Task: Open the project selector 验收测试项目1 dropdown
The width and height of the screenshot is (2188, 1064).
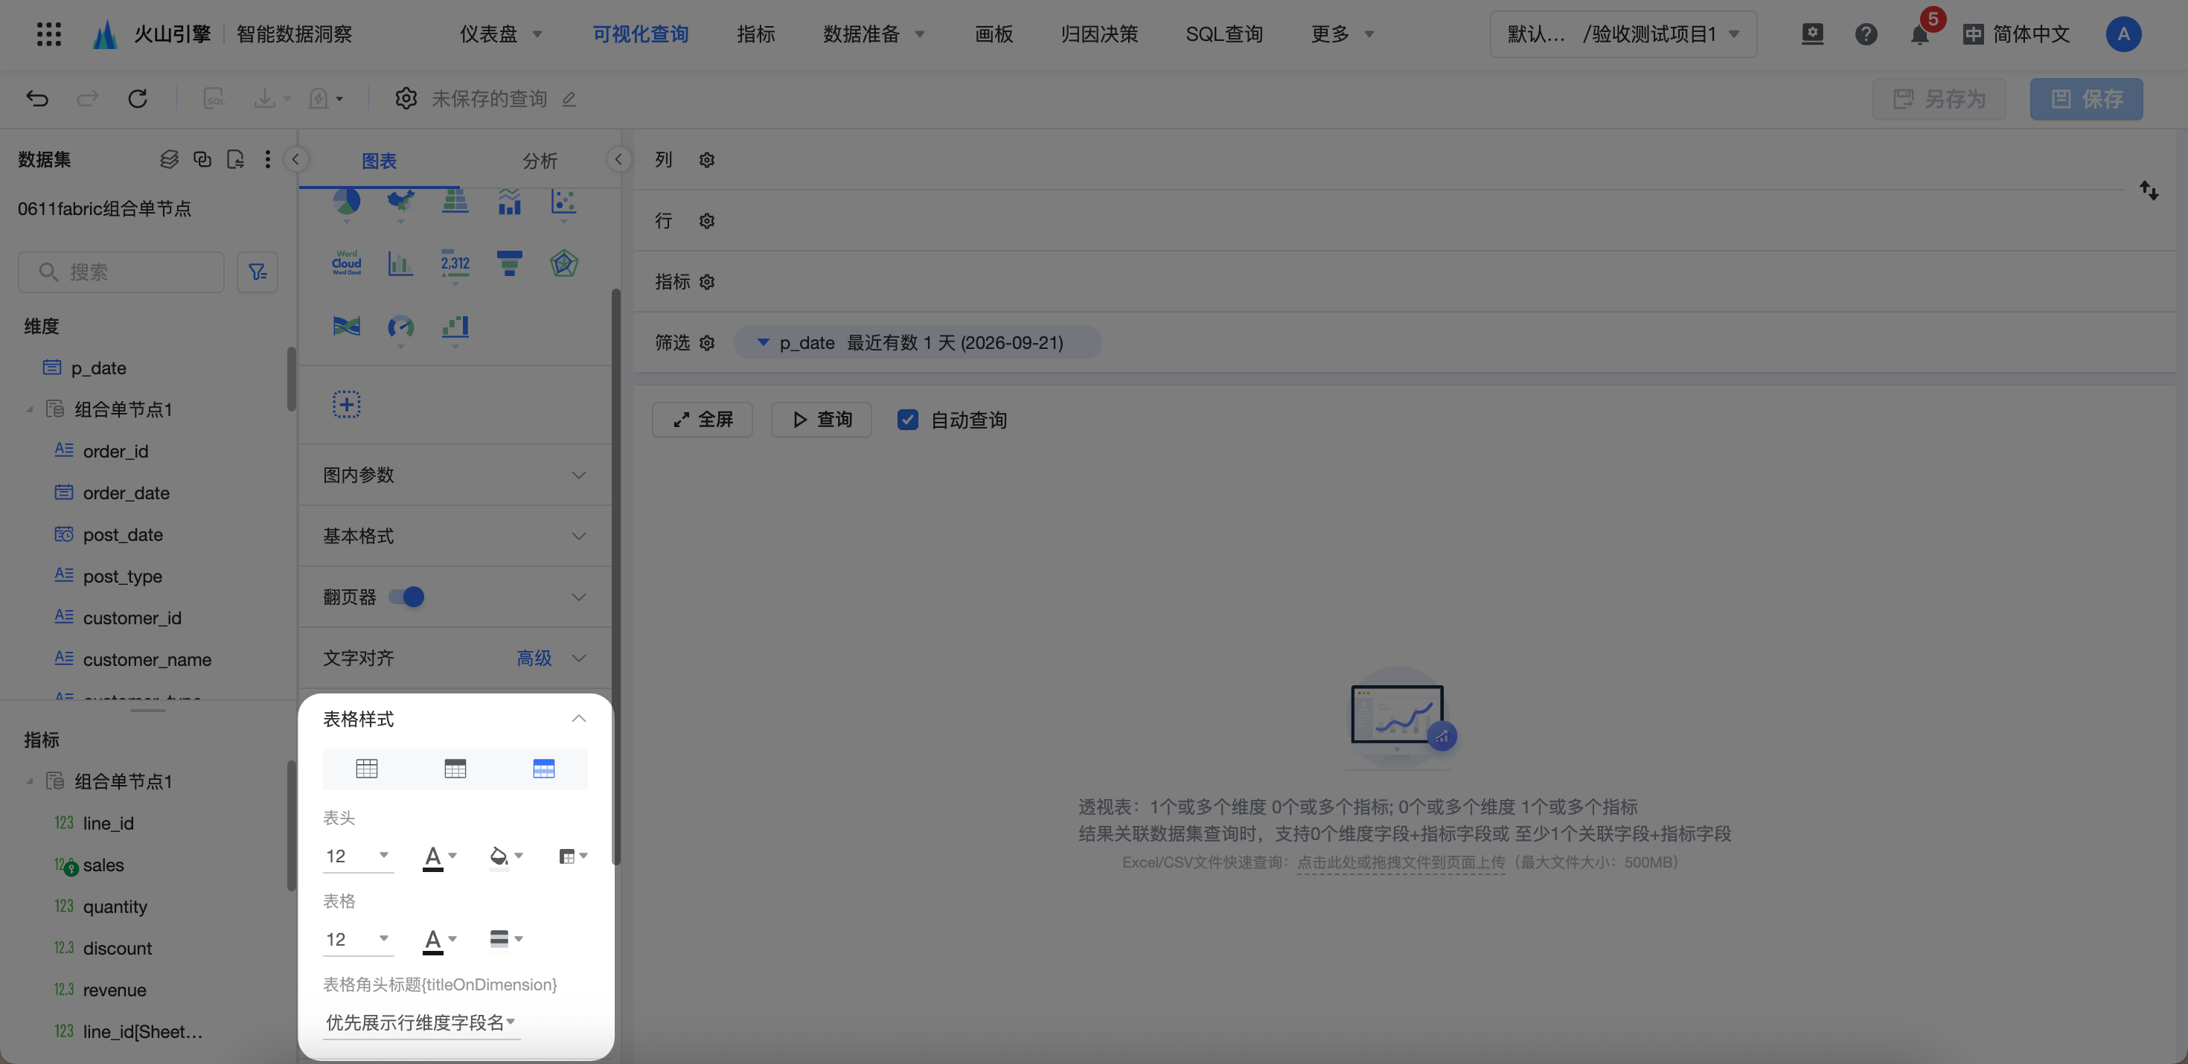Action: coord(1623,34)
